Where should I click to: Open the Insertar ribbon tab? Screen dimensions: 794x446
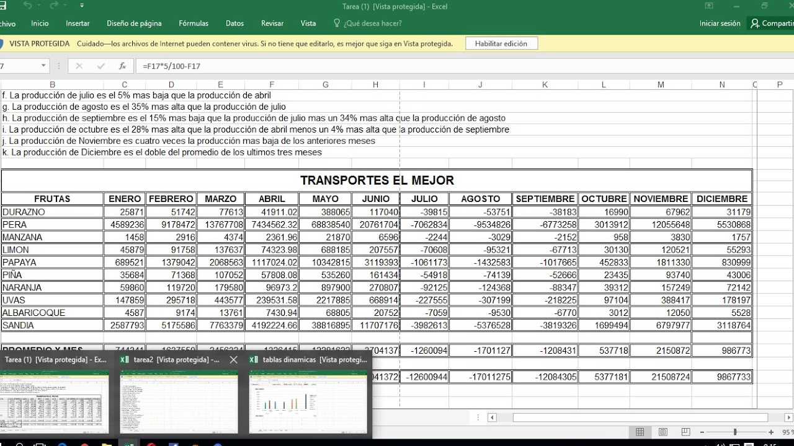click(78, 24)
